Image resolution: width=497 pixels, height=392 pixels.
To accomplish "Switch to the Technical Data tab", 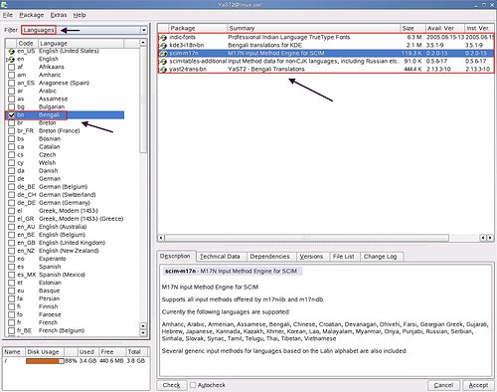I will [x=222, y=257].
